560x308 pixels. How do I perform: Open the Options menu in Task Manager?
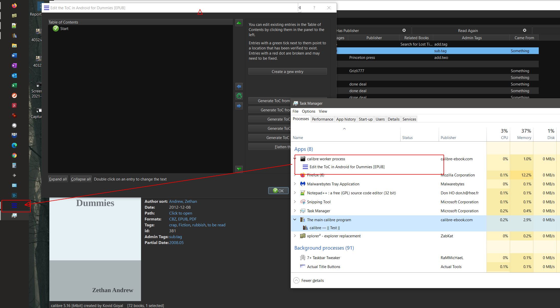[x=308, y=111]
